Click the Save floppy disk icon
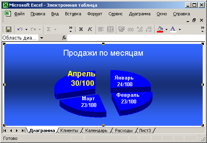Screen dimensions: 207x143 point(9,29)
